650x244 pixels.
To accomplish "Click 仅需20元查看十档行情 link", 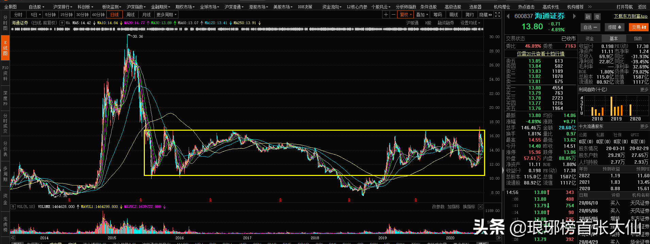I will point(541,54).
